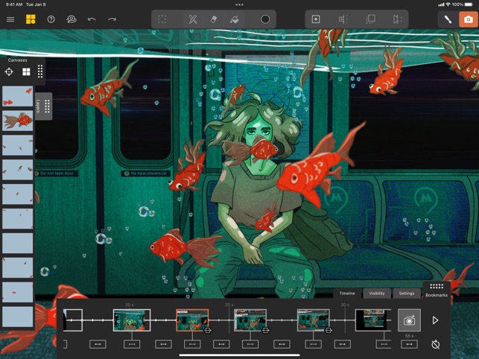Expand the Bookmarks panel
This screenshot has height=359, width=479.
437,290
